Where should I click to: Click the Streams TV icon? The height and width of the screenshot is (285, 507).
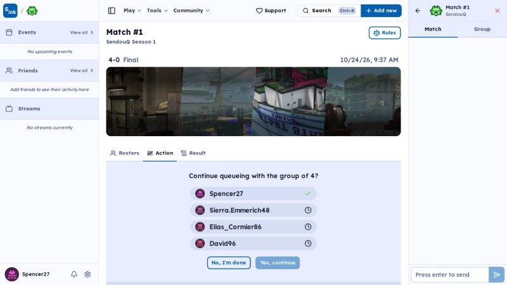(9, 108)
